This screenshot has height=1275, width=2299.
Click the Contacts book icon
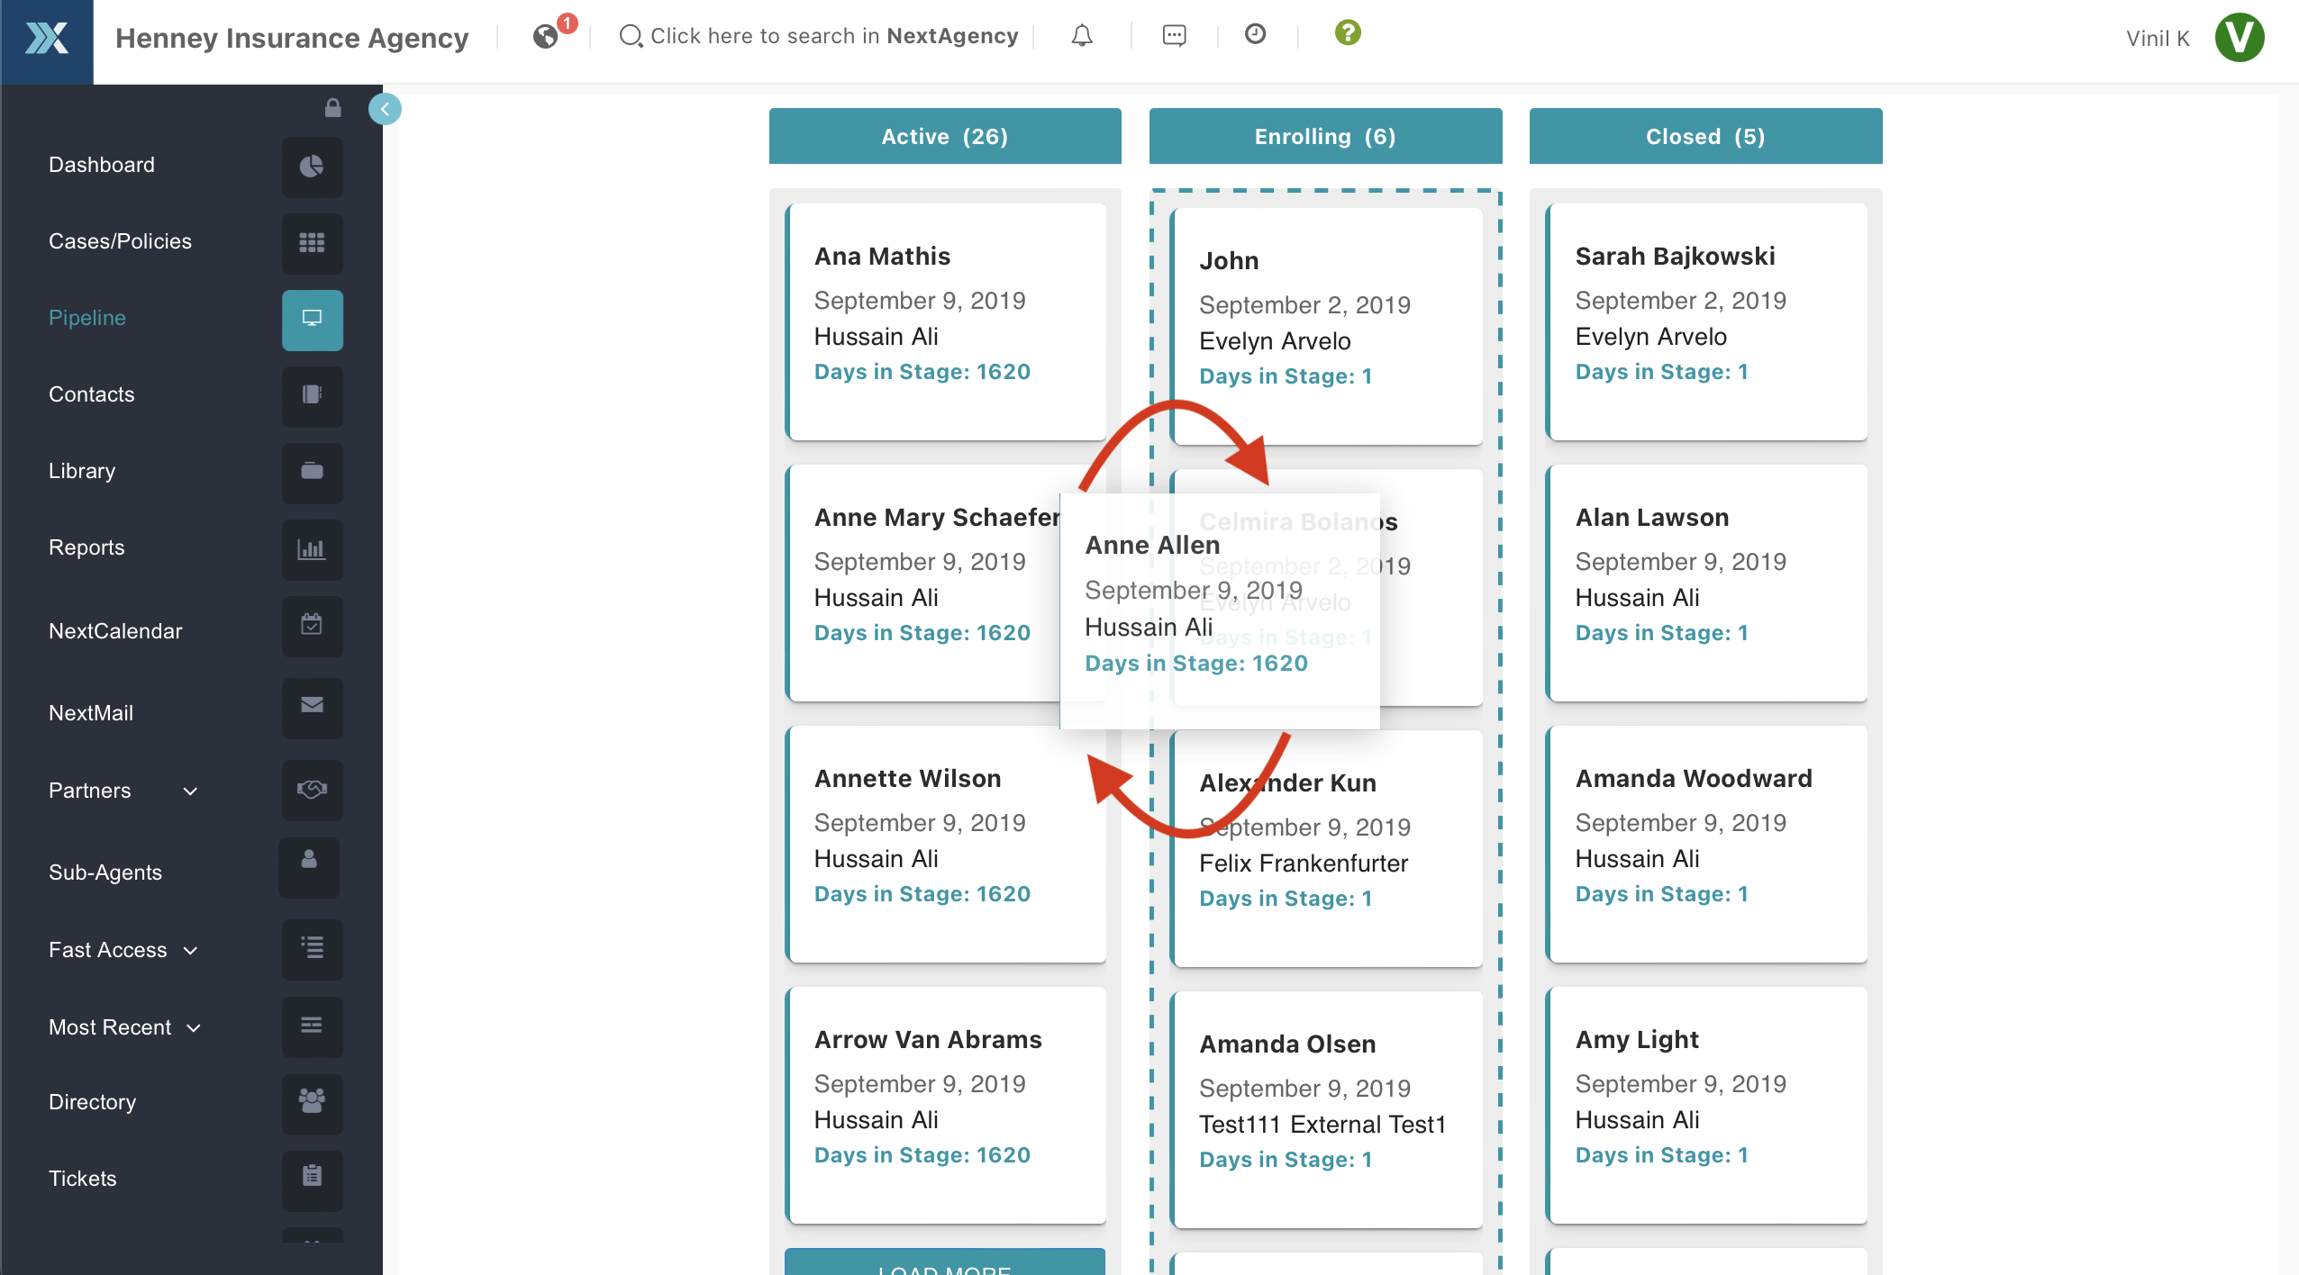(312, 395)
